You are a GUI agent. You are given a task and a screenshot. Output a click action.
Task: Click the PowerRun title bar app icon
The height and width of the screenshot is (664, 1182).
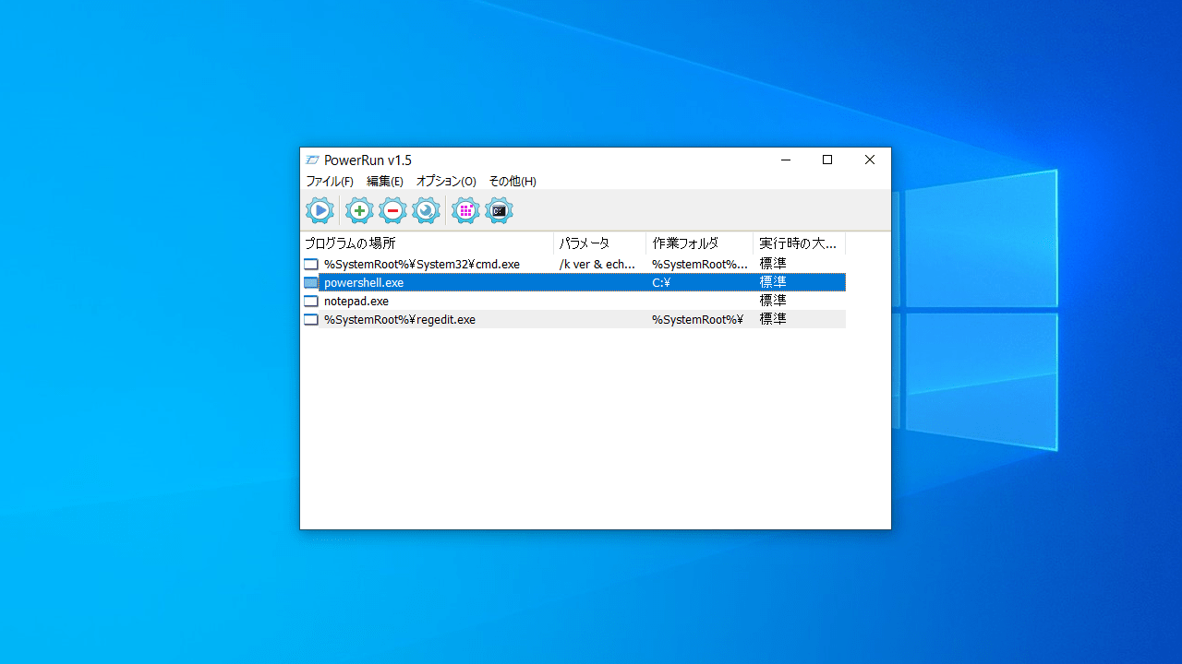(x=312, y=160)
